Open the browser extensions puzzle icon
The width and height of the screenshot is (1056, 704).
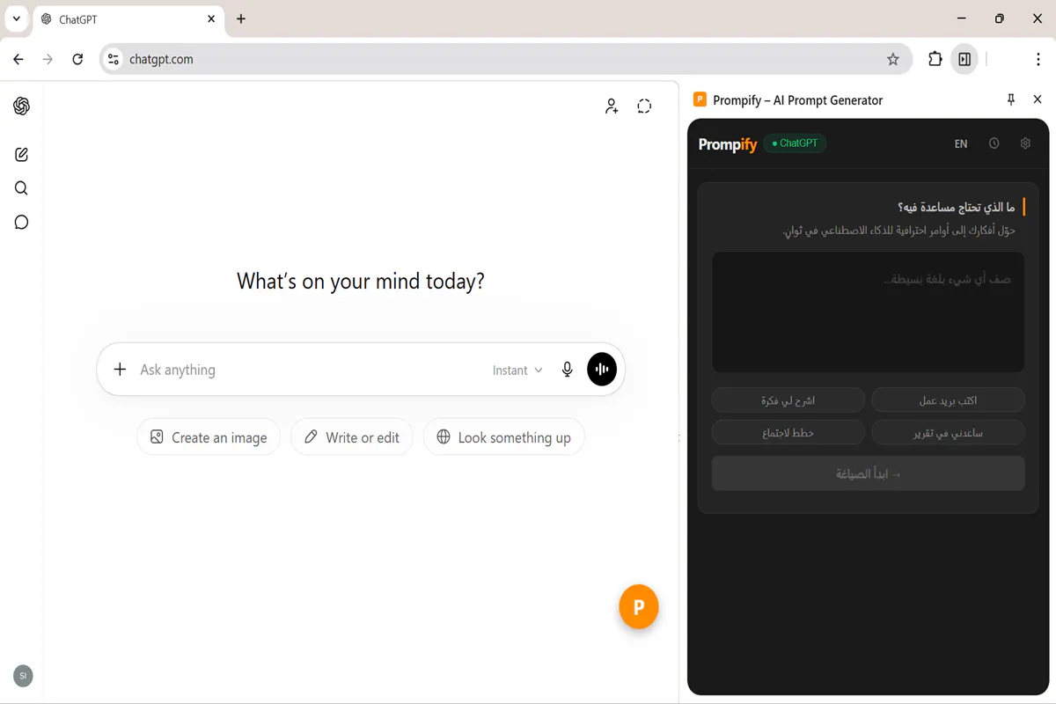(935, 59)
